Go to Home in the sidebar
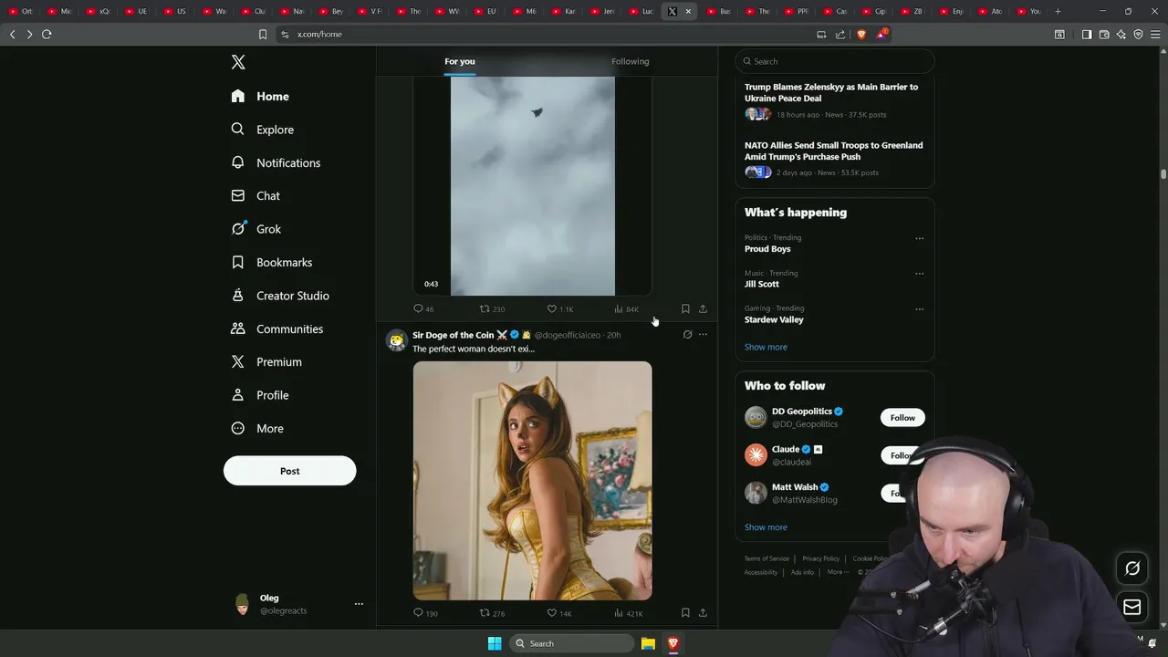The height and width of the screenshot is (657, 1168). 260,96
